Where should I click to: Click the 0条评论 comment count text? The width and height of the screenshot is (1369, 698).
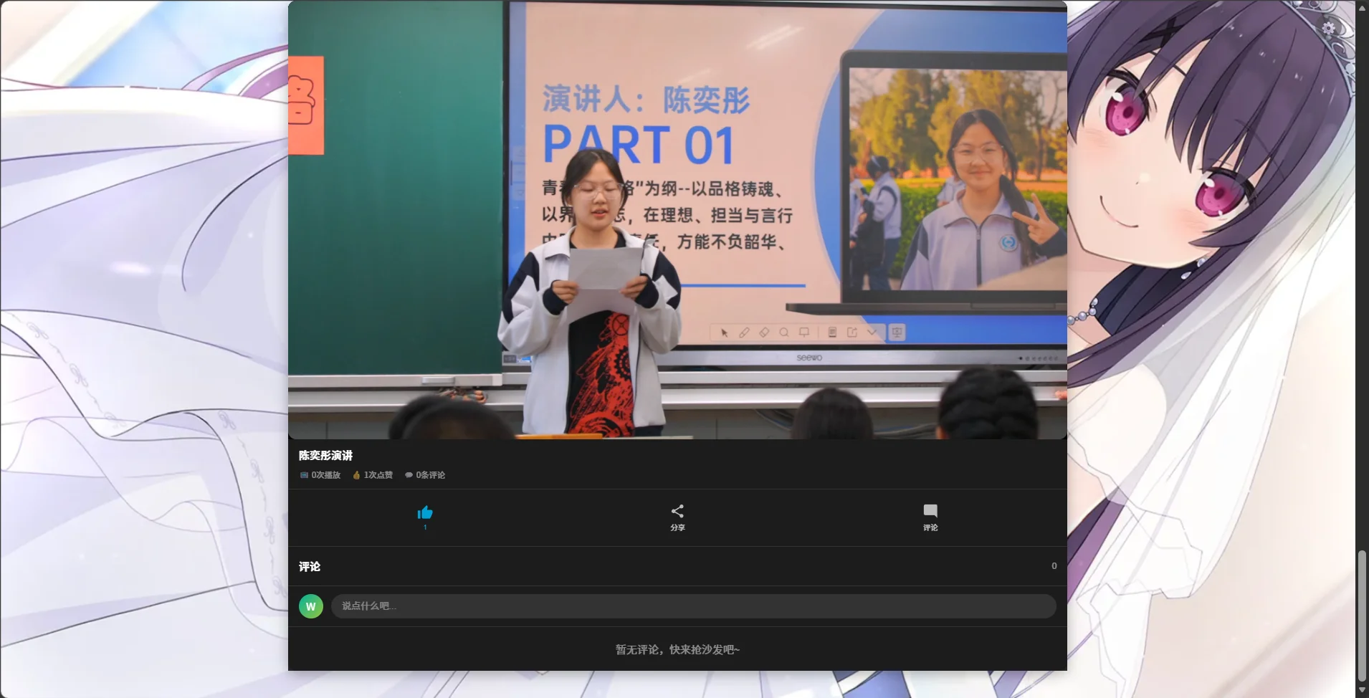[431, 475]
